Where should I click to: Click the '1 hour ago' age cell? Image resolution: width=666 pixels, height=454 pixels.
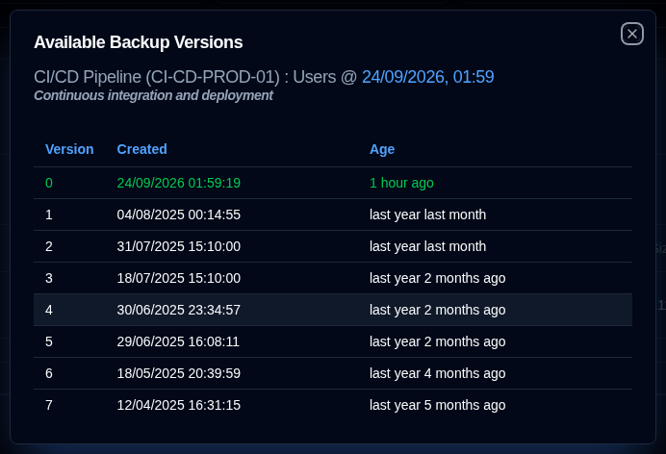click(401, 183)
